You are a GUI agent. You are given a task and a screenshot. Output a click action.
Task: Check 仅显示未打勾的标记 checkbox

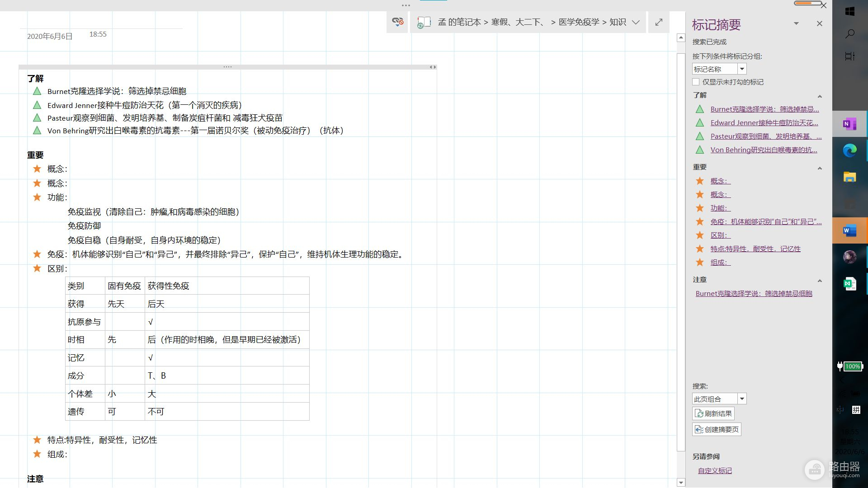coord(696,82)
